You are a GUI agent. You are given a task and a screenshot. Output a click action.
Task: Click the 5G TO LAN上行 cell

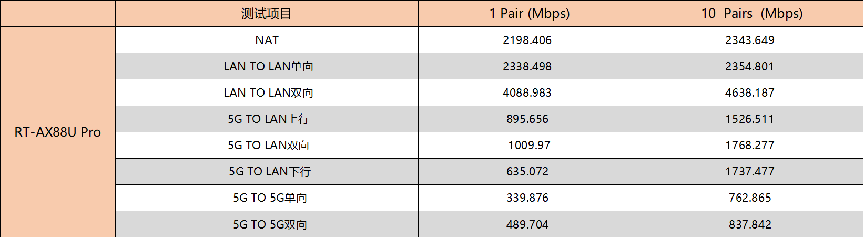(267, 119)
